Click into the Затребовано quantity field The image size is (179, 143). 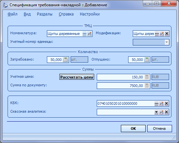55,60
